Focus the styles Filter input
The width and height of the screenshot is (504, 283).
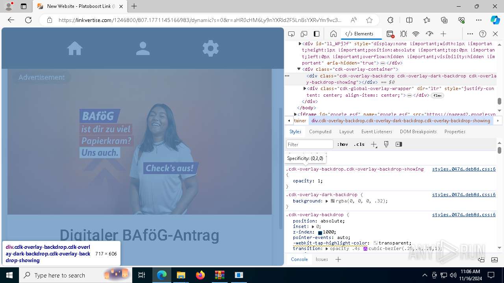(x=310, y=144)
